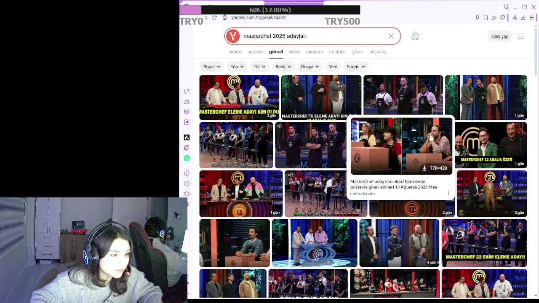Open the cnnturk.com source link

pos(362,194)
